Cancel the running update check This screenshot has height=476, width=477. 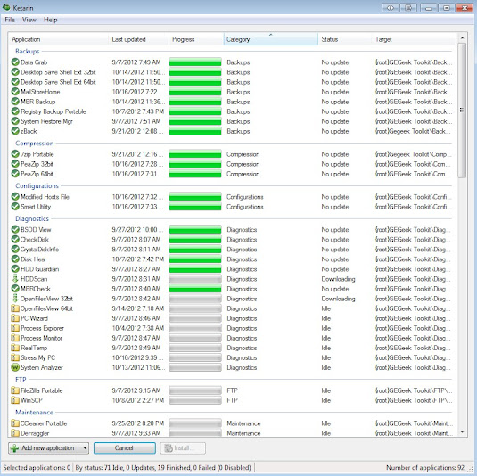125,448
